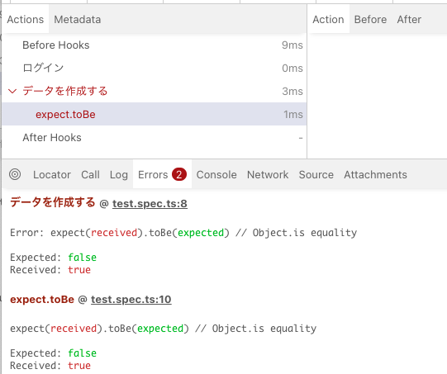Click first error's "Received: true" line
Screen dimensions: 447x374
click(50, 270)
